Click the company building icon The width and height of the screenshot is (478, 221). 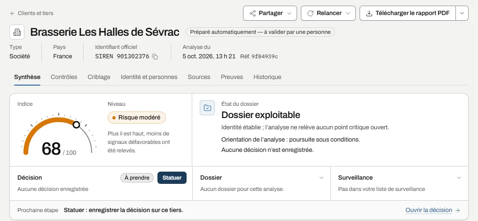pyautogui.click(x=17, y=32)
